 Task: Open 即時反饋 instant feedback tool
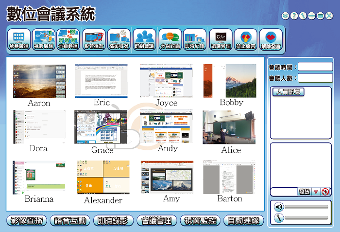coord(195,39)
